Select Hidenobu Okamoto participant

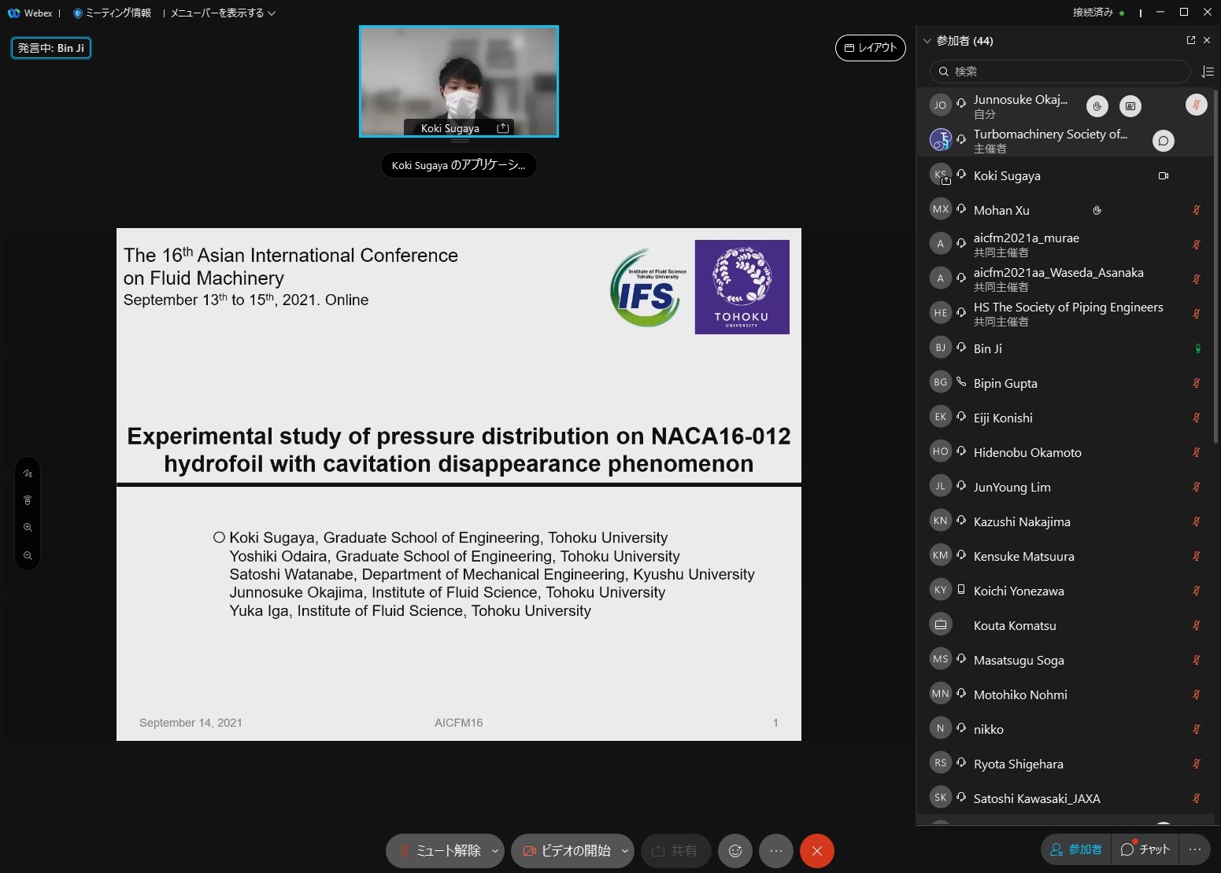pyautogui.click(x=1065, y=452)
